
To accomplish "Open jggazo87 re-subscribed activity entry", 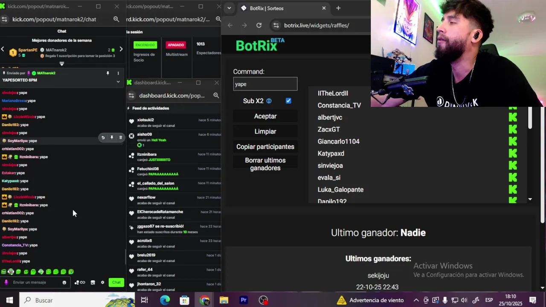I will pyautogui.click(x=174, y=229).
